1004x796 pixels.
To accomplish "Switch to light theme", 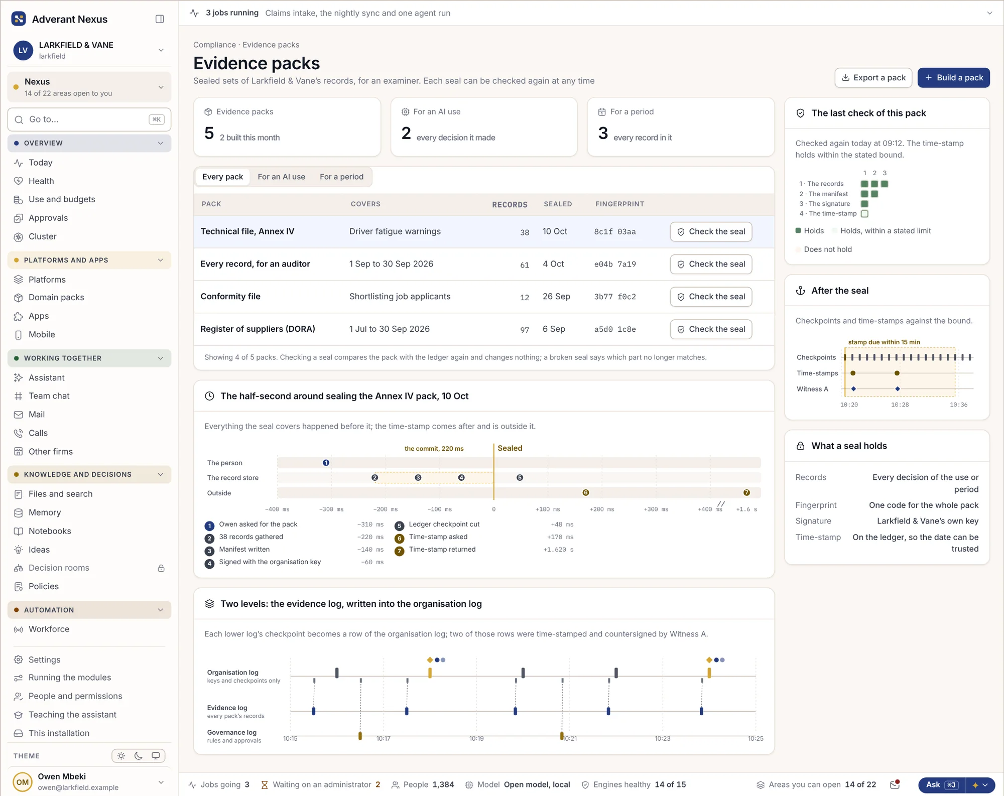I will coord(121,756).
